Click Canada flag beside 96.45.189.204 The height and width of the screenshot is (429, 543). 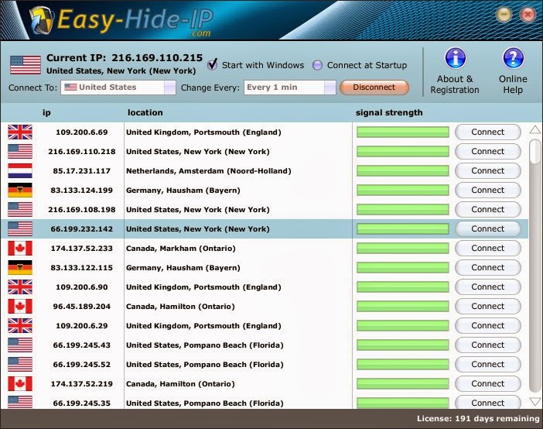[x=20, y=307]
